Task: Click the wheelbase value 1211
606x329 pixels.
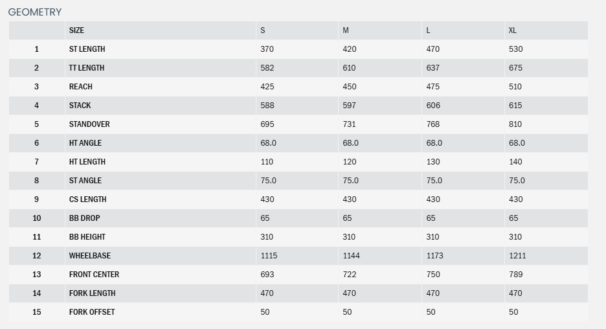Action: [517, 256]
